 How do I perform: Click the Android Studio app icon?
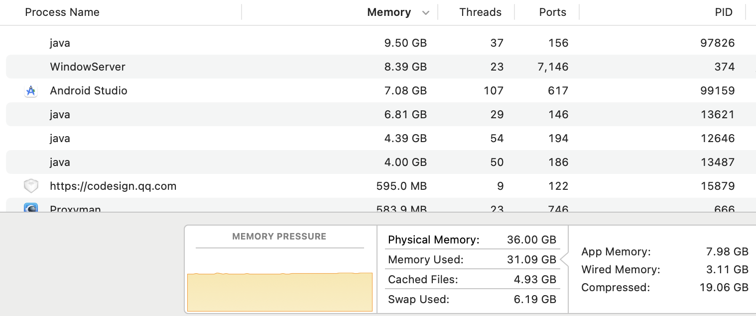point(31,91)
